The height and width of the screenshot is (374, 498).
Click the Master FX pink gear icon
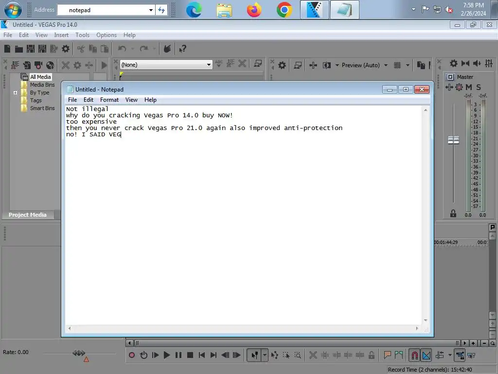point(459,87)
